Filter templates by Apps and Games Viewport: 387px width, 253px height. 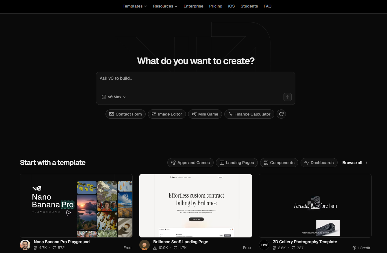(x=190, y=163)
